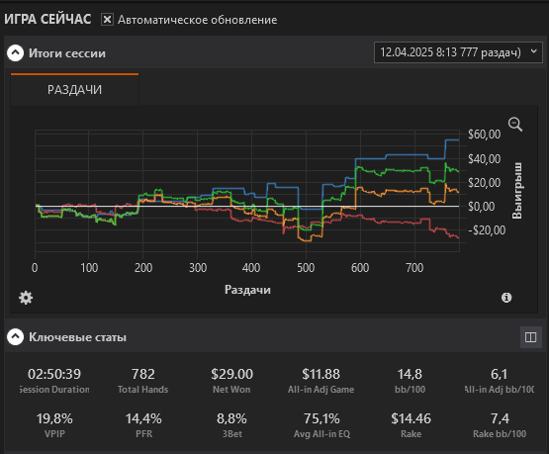The width and height of the screenshot is (549, 454).
Task: Open graph settings gear icon
Action: click(26, 298)
